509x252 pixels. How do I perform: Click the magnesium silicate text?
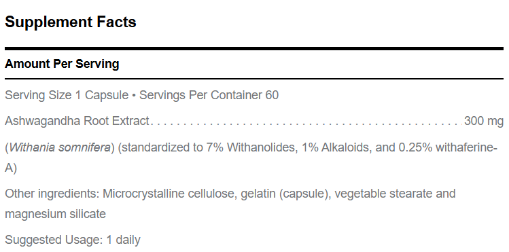point(55,214)
